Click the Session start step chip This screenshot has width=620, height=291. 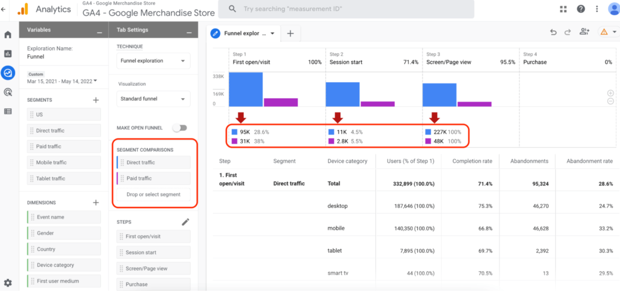coord(153,252)
